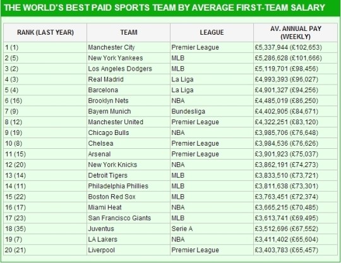The width and height of the screenshot is (341, 263).
Task: Select the rank 19 (7) cell
Action: coord(45,239)
